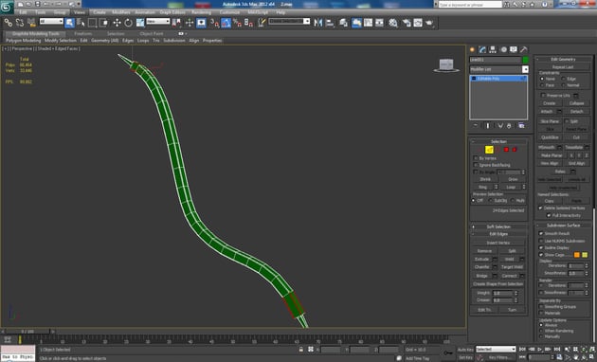Viewport: 597px width, 362px height.
Task: Select the Link tool in main toolbar
Action: (8, 23)
